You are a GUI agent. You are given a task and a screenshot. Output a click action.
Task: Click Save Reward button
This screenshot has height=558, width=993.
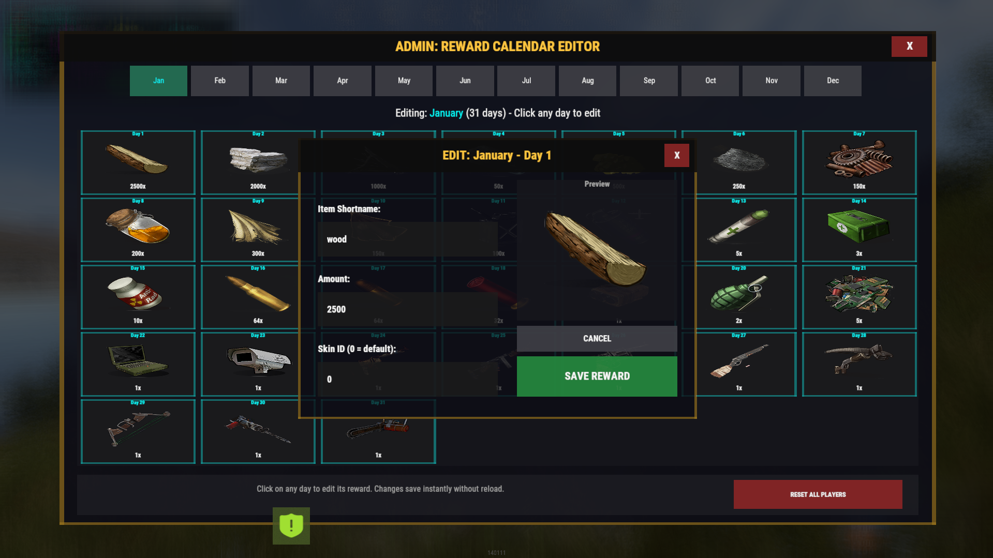(597, 376)
